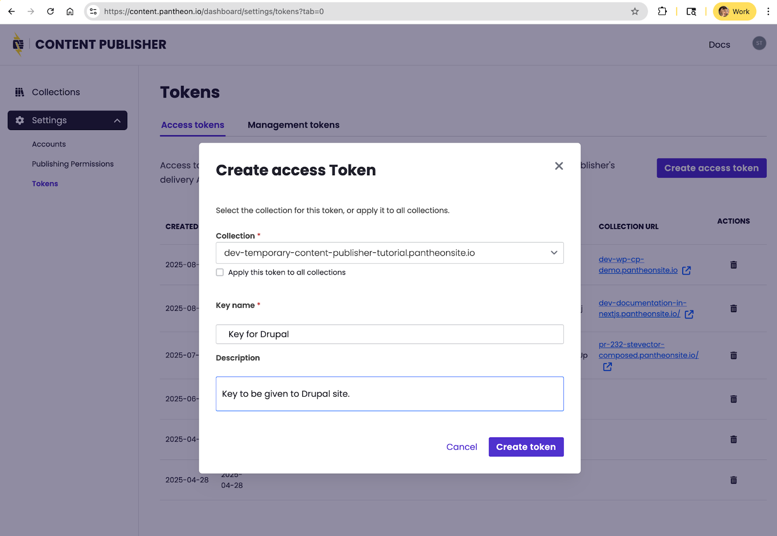The image size is (777, 536).
Task: Click into the Key name field
Action: tap(389, 334)
